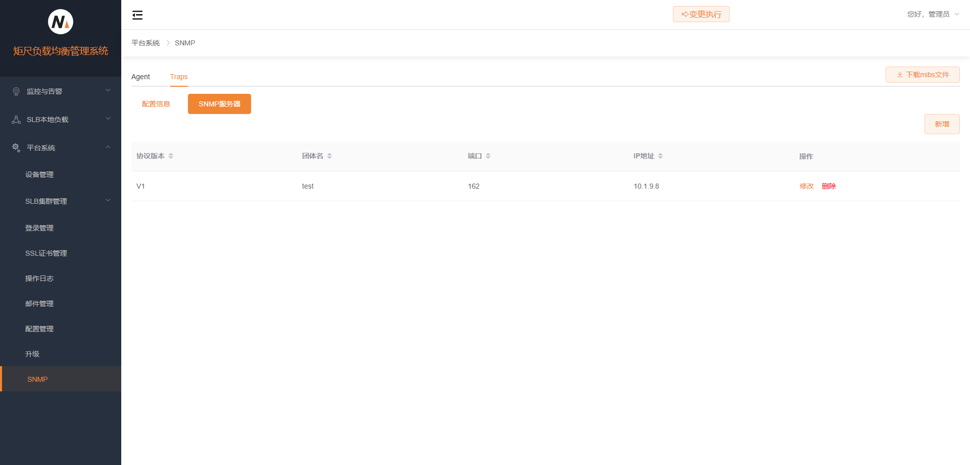Toggle sorting on the 团体名 column
The width and height of the screenshot is (970, 465).
pyautogui.click(x=329, y=156)
